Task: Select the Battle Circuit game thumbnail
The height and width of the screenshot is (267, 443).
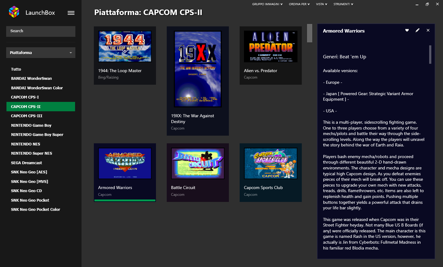Action: pos(198,163)
